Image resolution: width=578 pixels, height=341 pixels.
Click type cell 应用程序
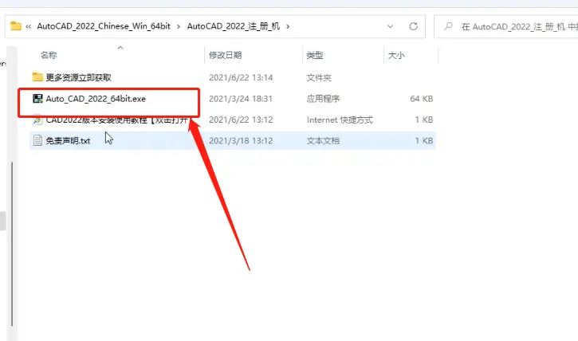coord(323,99)
